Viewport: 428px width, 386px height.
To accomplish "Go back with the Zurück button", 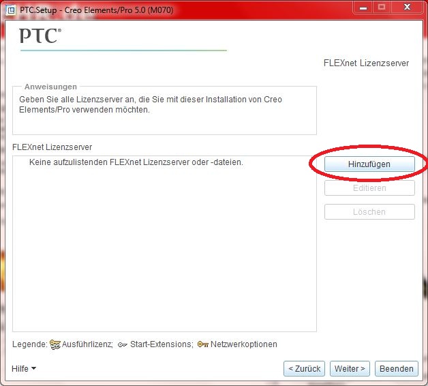I will pos(304,368).
